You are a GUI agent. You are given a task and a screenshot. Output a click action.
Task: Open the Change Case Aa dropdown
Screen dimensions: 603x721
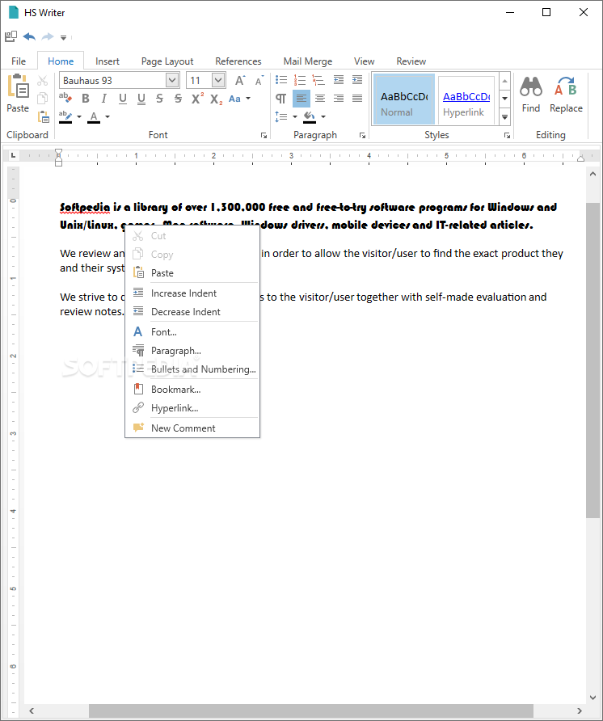[239, 99]
